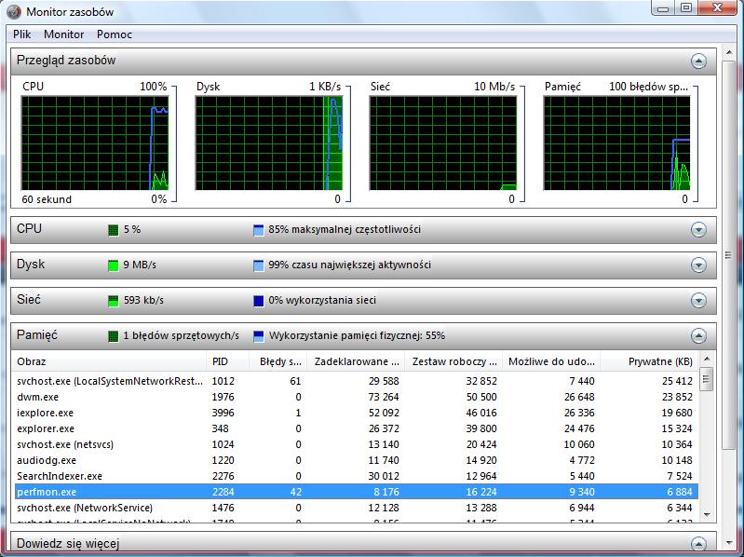The image size is (744, 557).
Task: Click the CPU section header title
Action: click(29, 229)
